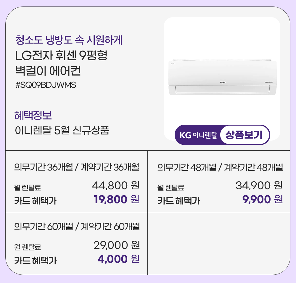Image resolution: width=296 pixels, height=283 pixels.
Task: Click the model number #SQ09BDJWMS
Action: click(46, 85)
